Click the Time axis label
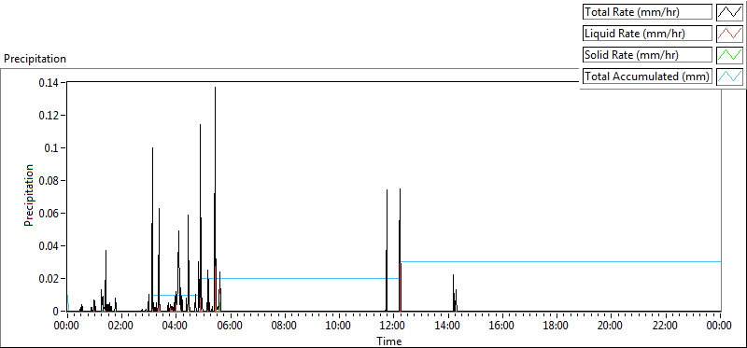Screen dimensions: 747x348 (x=389, y=341)
